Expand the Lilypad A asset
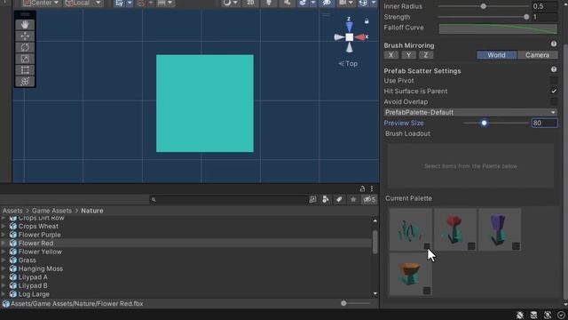The image size is (568, 320). point(4,277)
